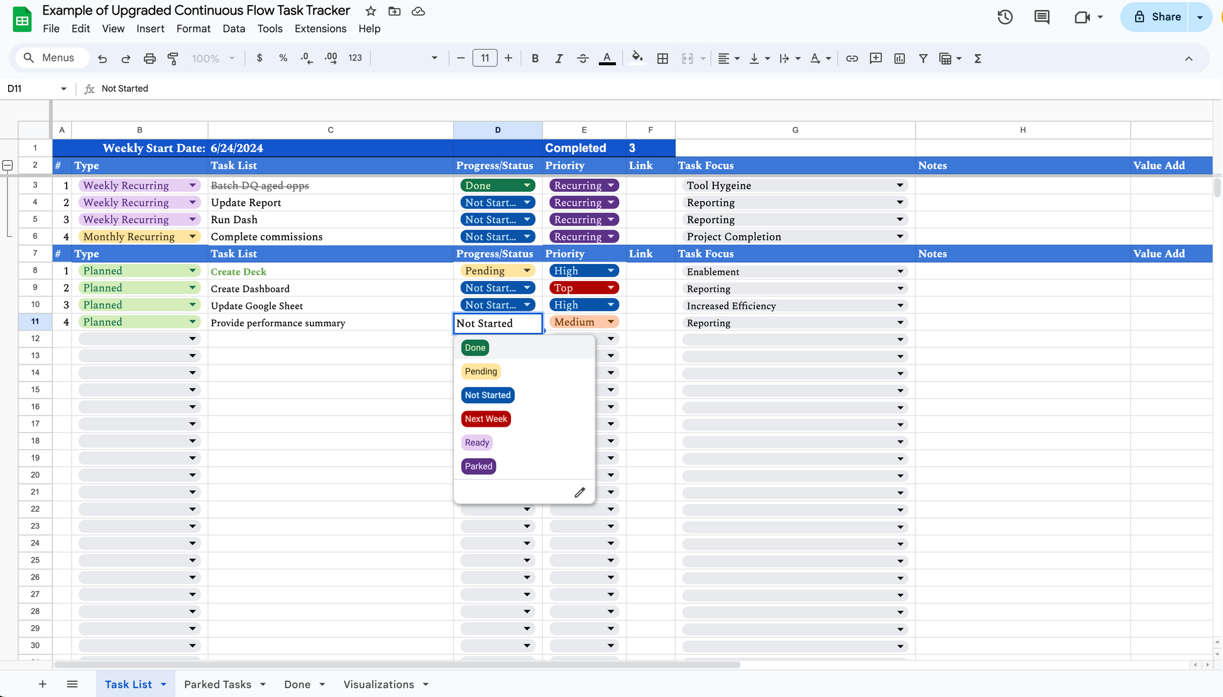Click the Share button
The height and width of the screenshot is (697, 1223).
1156,17
